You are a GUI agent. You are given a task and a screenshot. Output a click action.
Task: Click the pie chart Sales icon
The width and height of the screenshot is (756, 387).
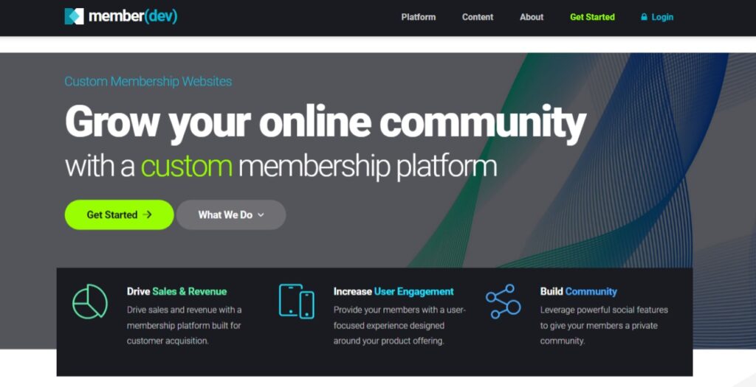click(90, 301)
